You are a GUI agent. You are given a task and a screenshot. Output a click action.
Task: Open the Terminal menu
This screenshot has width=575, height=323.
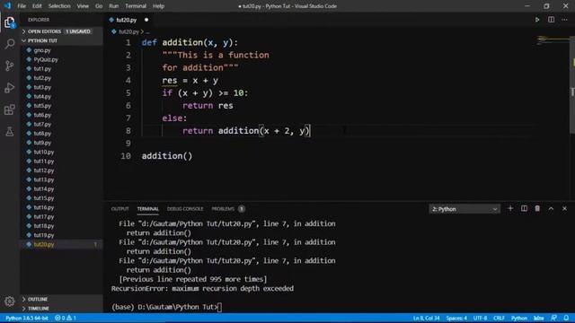(x=136, y=6)
